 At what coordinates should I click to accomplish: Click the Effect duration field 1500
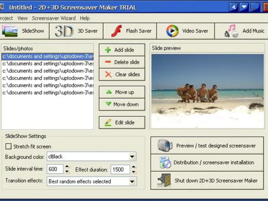pyautogui.click(x=120, y=170)
